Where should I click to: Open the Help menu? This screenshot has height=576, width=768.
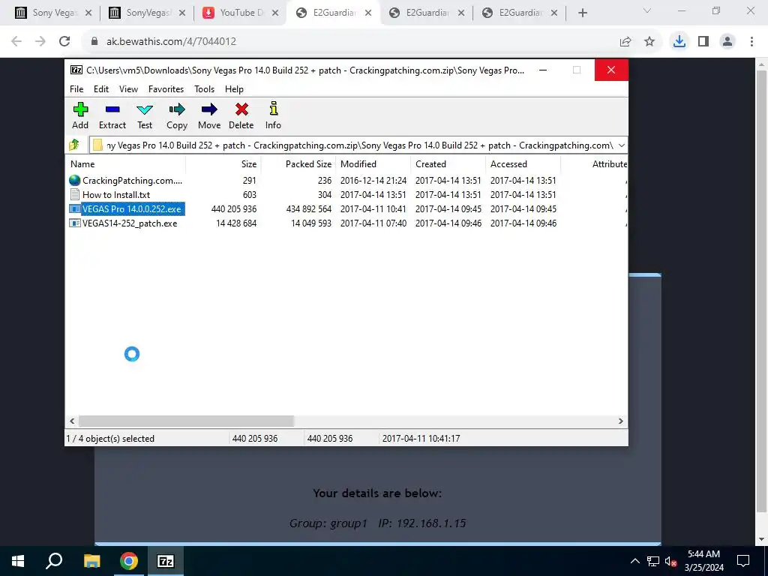(234, 89)
